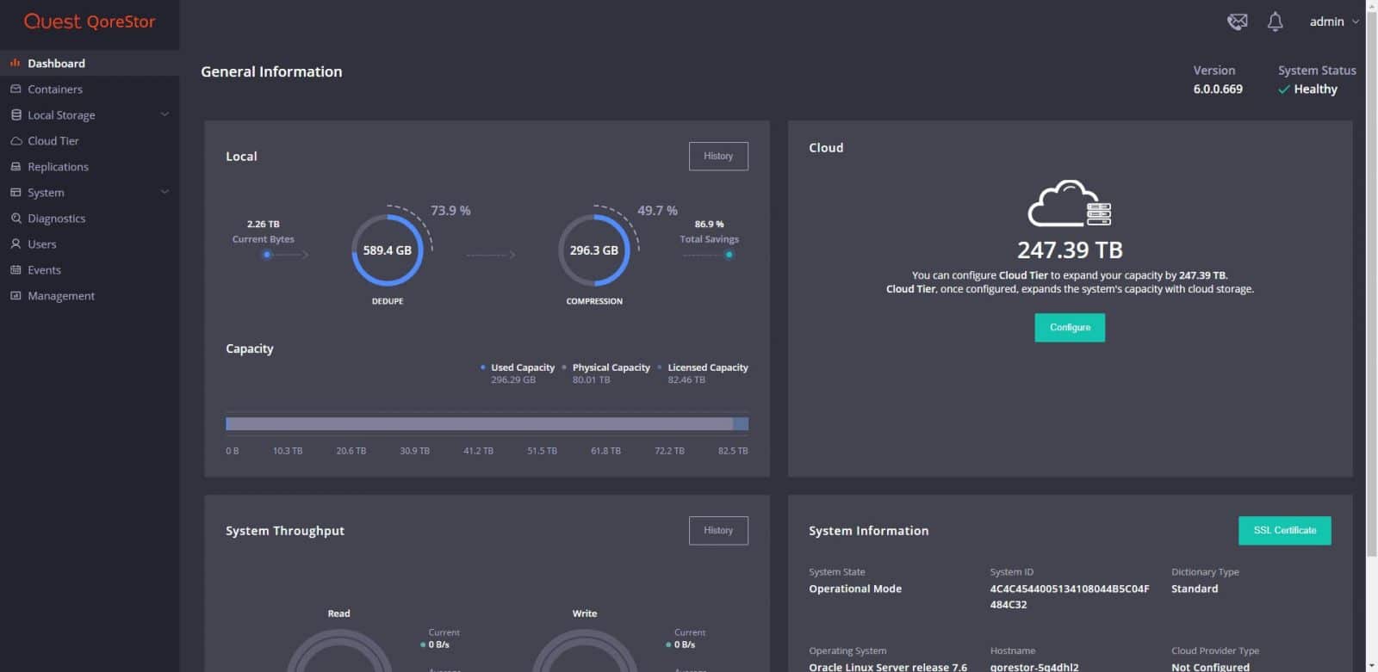Image resolution: width=1378 pixels, height=672 pixels.
Task: Click the SSL Certificate button
Action: pos(1284,530)
